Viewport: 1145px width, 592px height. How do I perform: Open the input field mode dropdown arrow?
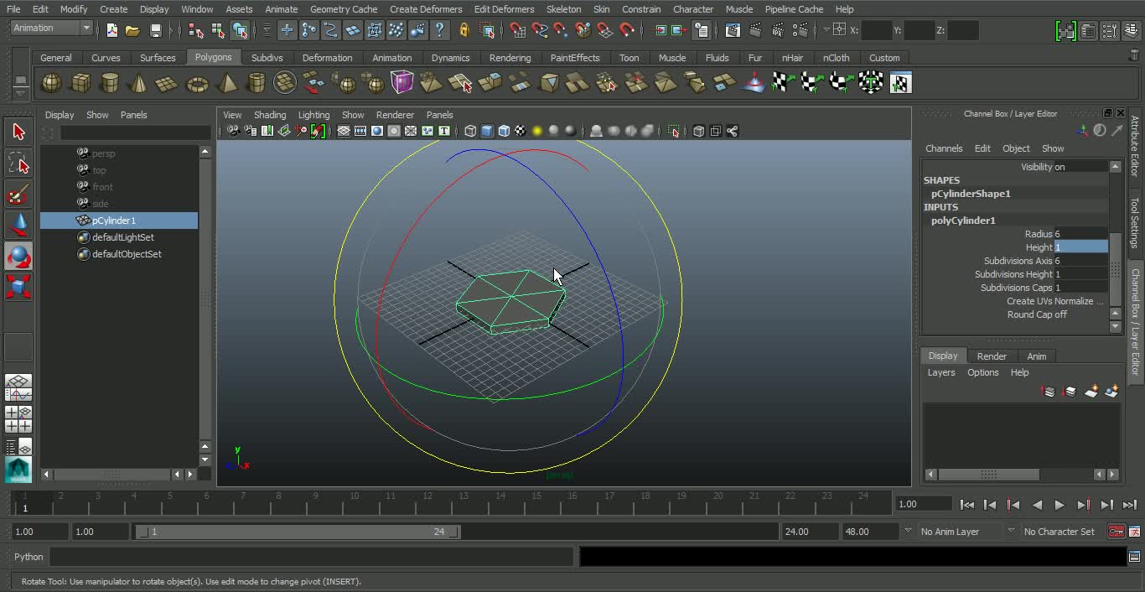click(x=826, y=30)
